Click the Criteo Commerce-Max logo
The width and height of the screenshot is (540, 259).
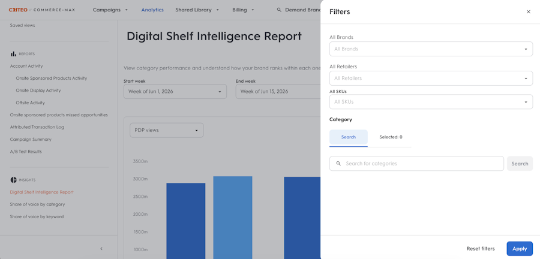tap(43, 10)
